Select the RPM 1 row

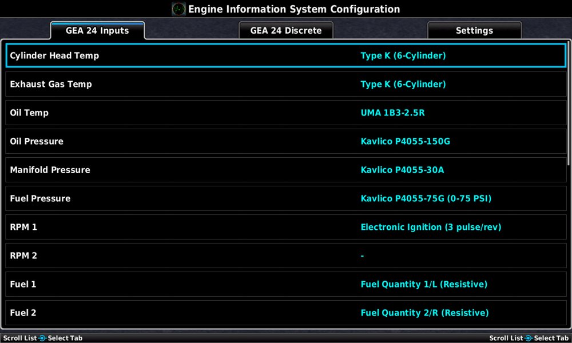point(286,227)
